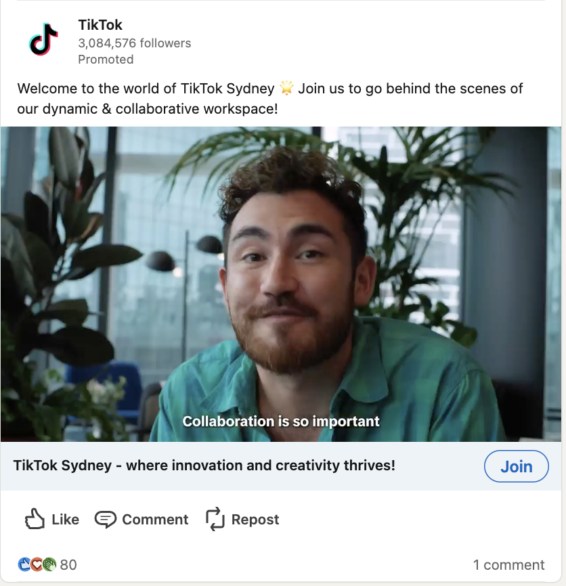Screen dimensions: 566x586
Task: Click the 3,084,576 followers text
Action: tap(135, 43)
